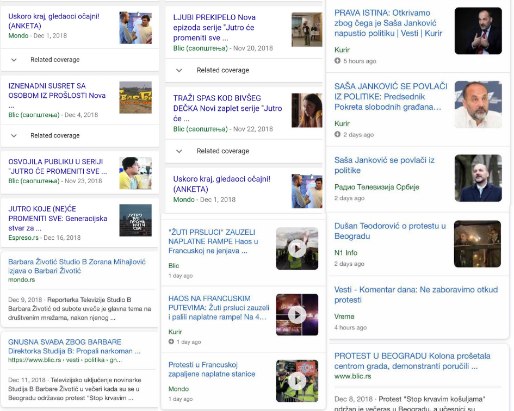Play the "HAOS NA FRANCUSKIM PUTEVIMA" Kurir video

pyautogui.click(x=297, y=315)
